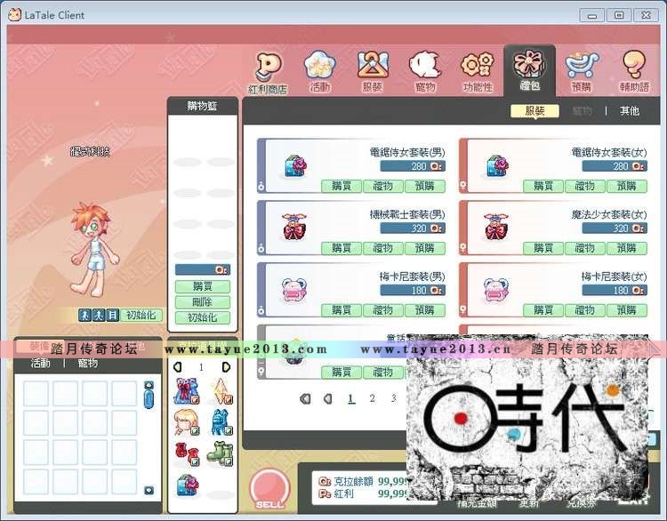Open the 輔助語 help category
This screenshot has width=667, height=521.
click(634, 72)
